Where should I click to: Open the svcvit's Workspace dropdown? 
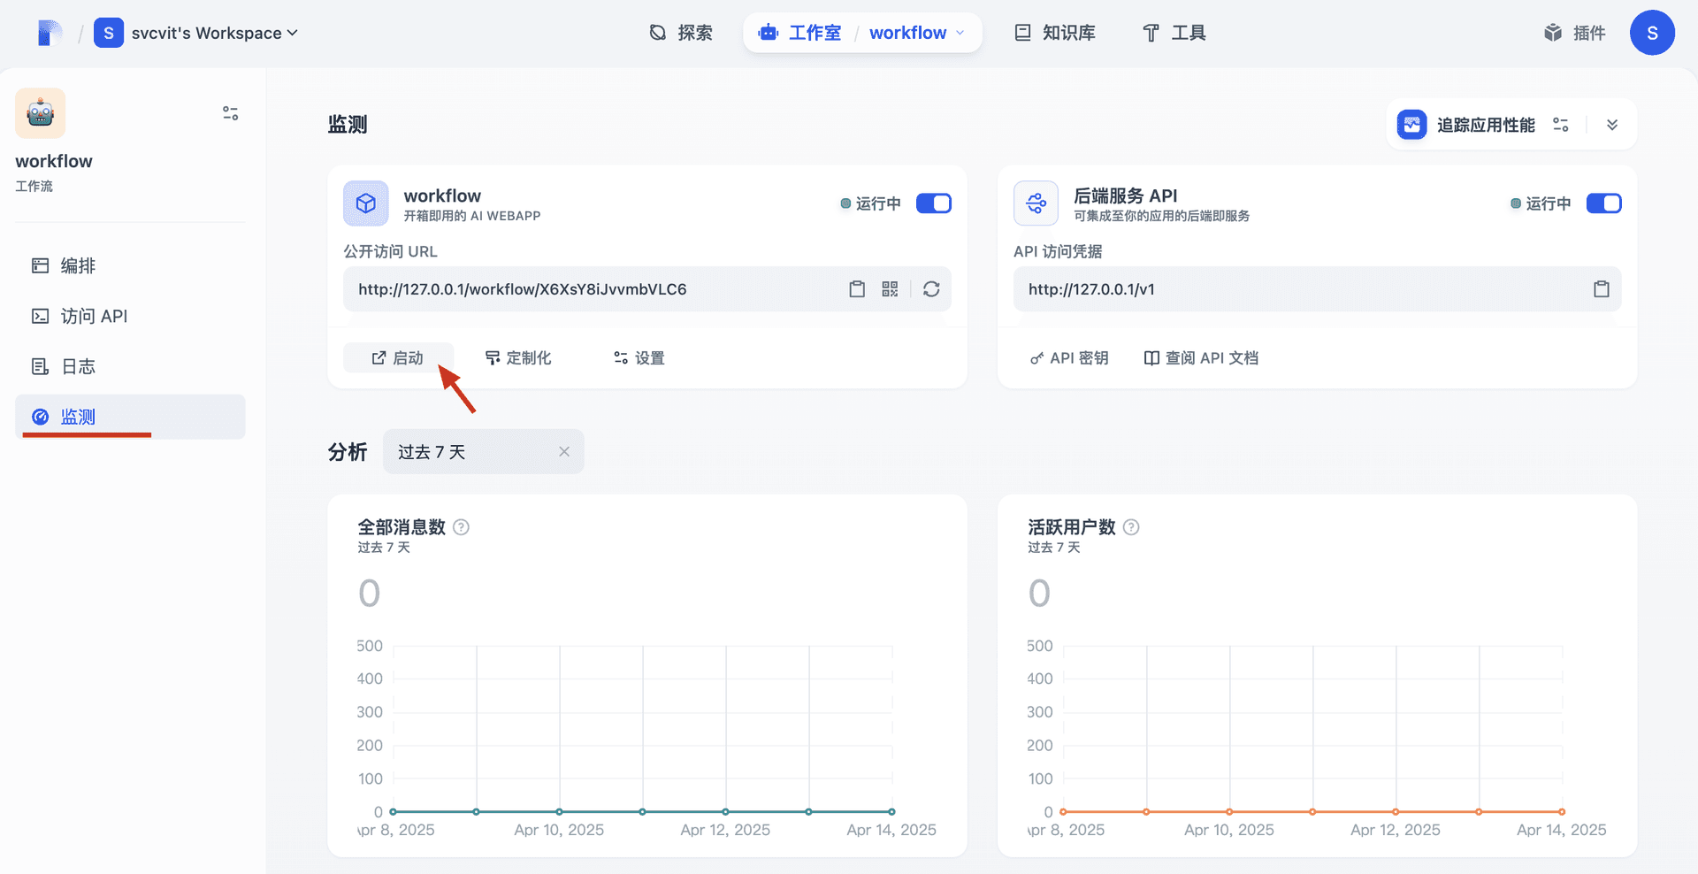coord(210,33)
